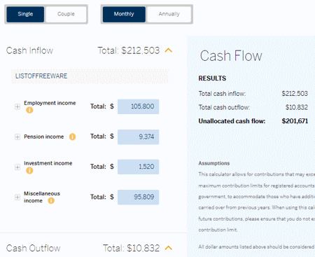Click the Cash Inflow heading
Image resolution: width=315 pixels, height=257 pixels.
(29, 50)
